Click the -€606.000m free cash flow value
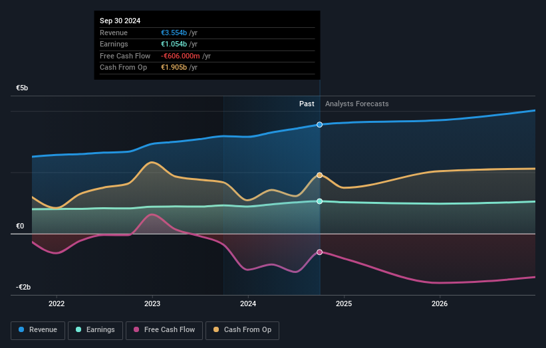Viewport: 546px width, 348px height. [180, 56]
